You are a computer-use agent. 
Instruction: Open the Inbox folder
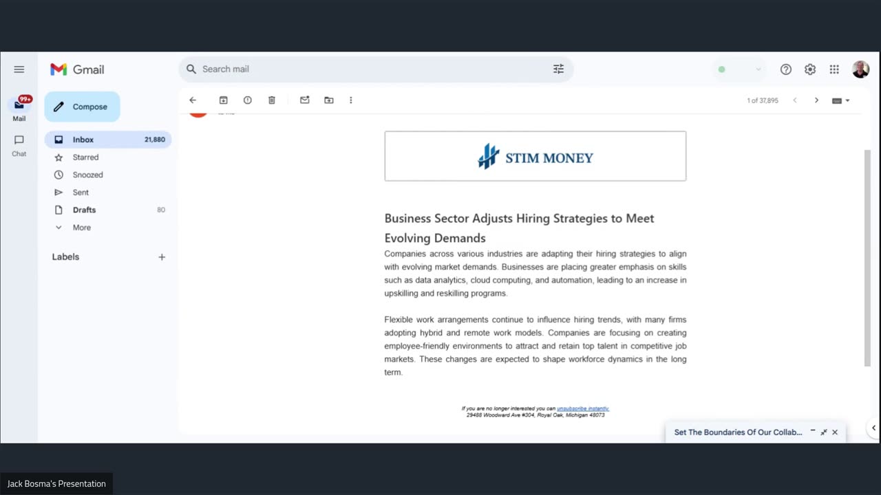click(x=108, y=140)
